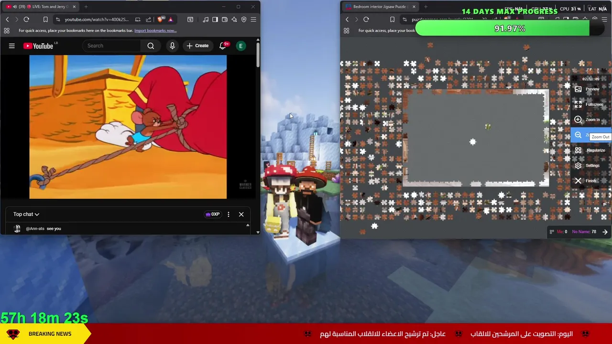The image size is (612, 344).
Task: Open Brave Rewards triangle icon
Action: coord(170,20)
